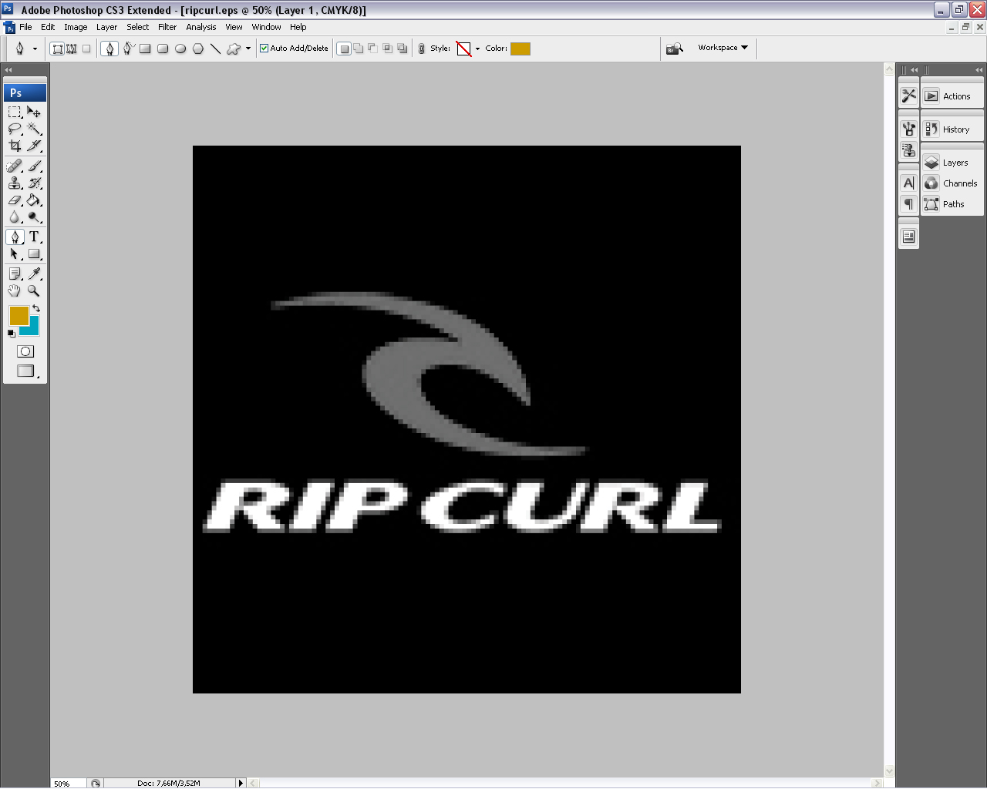Pick Ellipse shape in options bar
This screenshot has width=987, height=789.
(x=180, y=49)
